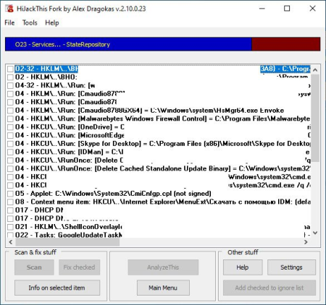Check the Skype for Desktop entry
Image resolution: width=326 pixels, height=305 pixels.
coord(10,144)
